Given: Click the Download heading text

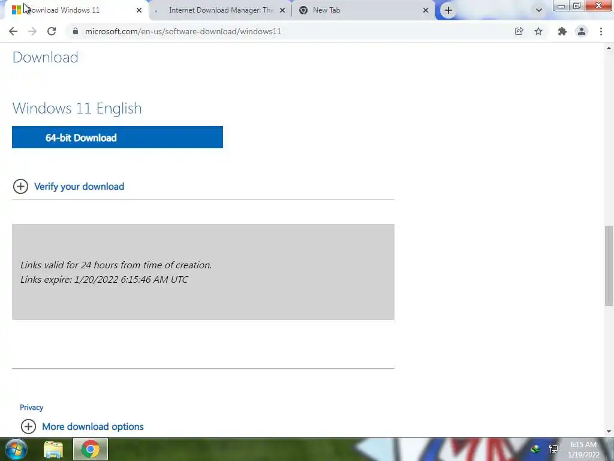Looking at the screenshot, I should [46, 57].
